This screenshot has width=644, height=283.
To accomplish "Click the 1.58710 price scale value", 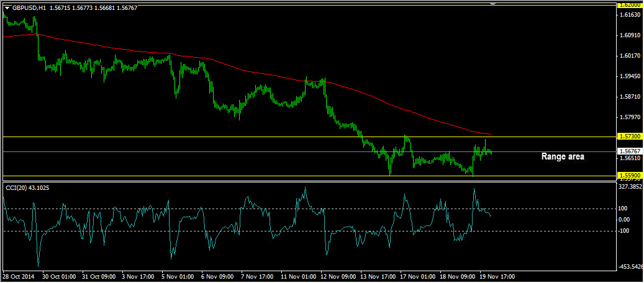I will tap(630, 97).
